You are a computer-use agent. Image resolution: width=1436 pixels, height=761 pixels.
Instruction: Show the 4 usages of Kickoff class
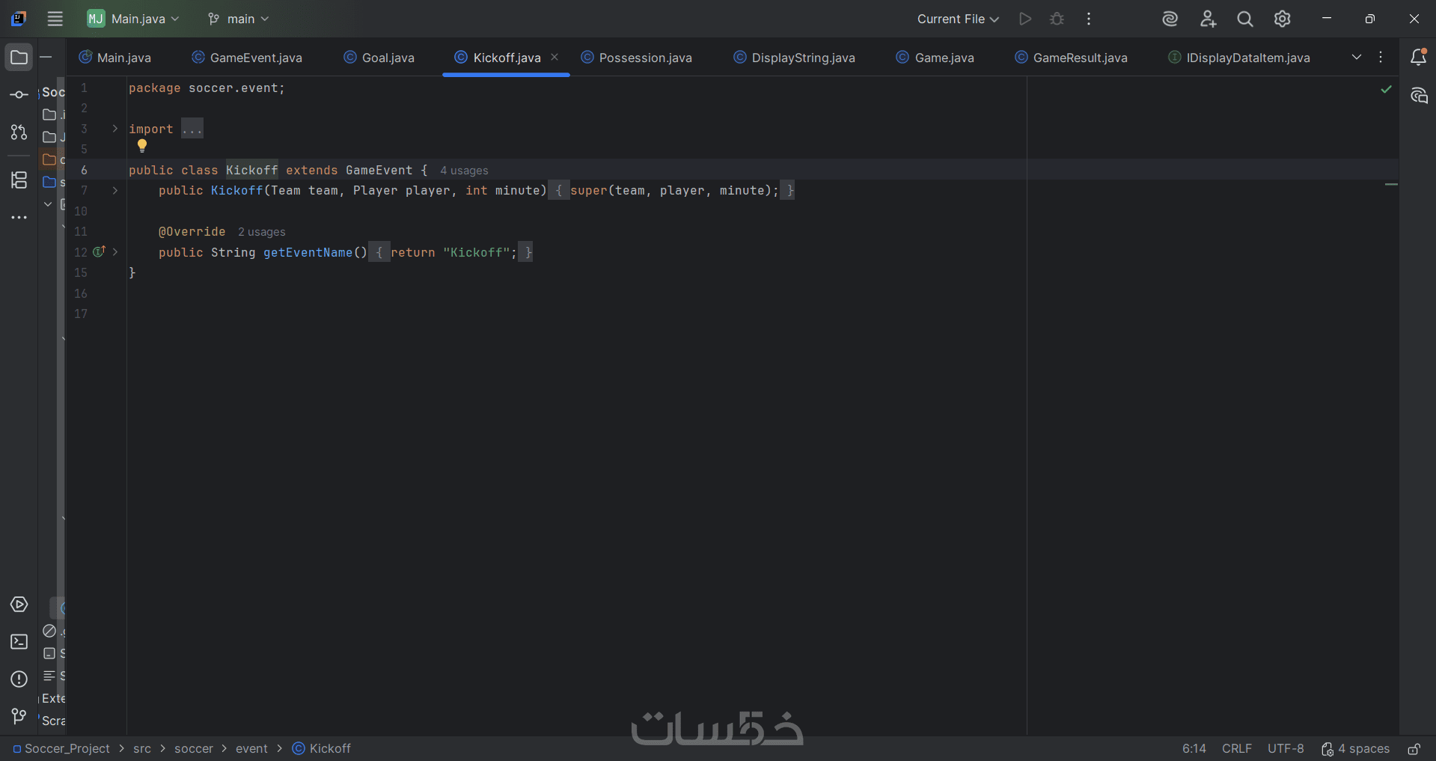click(x=464, y=171)
